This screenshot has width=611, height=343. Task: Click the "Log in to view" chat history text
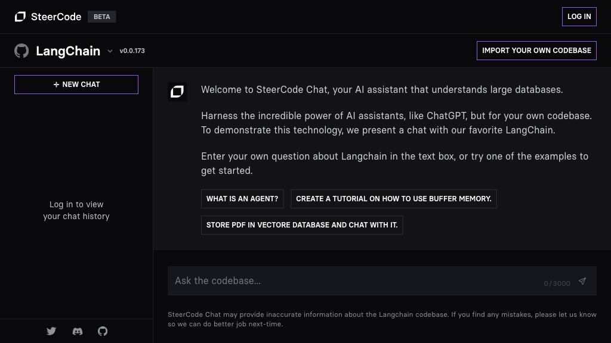(x=76, y=205)
